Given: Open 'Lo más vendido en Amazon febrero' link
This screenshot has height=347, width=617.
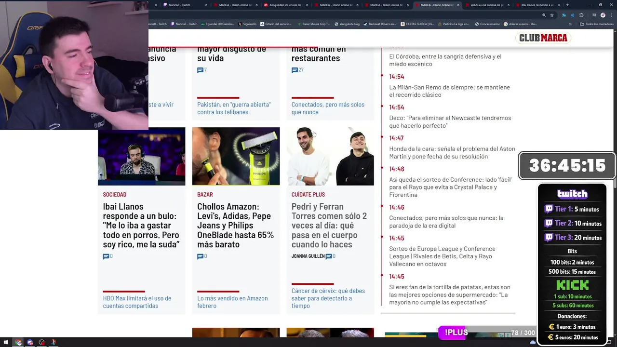Looking at the screenshot, I should pos(232,302).
